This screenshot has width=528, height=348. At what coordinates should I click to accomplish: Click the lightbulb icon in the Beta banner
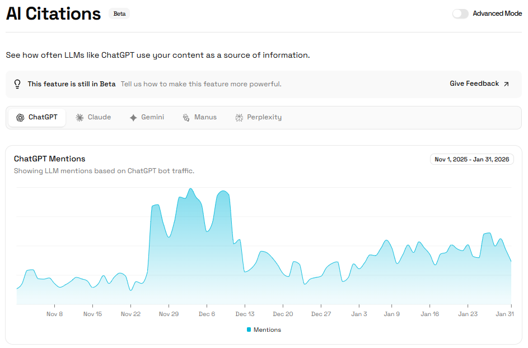pyautogui.click(x=17, y=83)
